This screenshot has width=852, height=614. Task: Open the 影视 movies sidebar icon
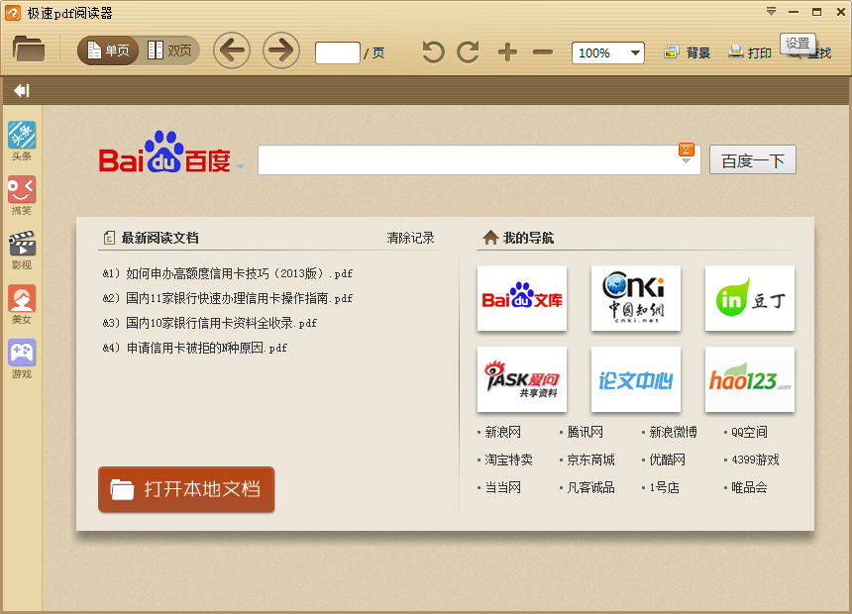(22, 250)
